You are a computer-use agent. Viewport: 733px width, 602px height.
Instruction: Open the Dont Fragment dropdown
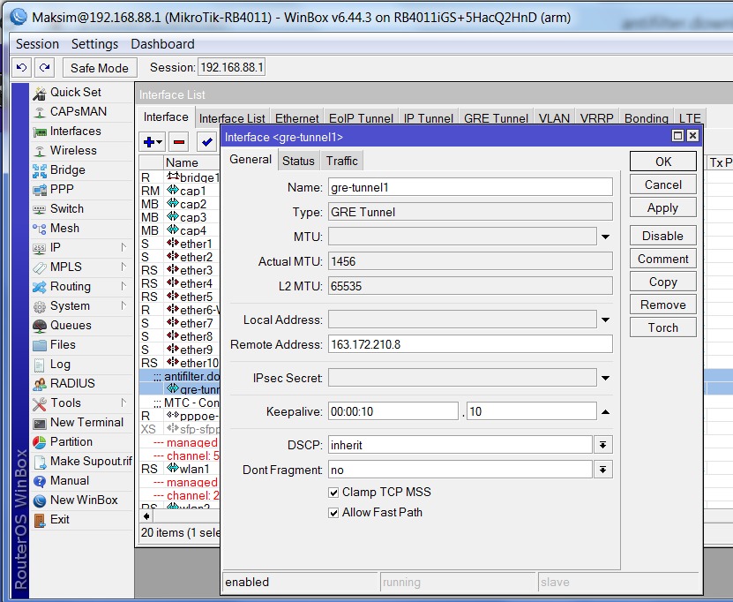click(603, 470)
